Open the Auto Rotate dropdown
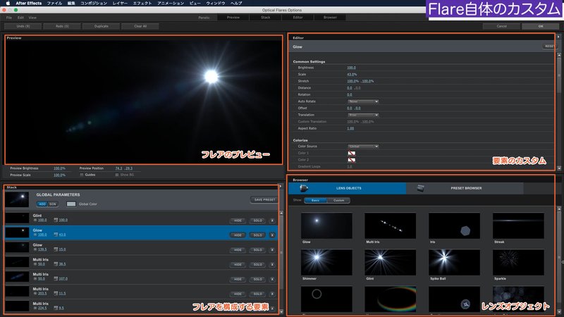Viewport: 564px width, 317px height. click(363, 101)
